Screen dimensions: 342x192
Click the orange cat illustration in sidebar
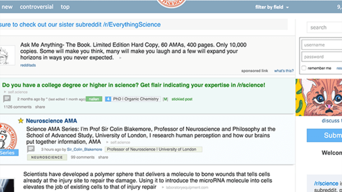319,97
